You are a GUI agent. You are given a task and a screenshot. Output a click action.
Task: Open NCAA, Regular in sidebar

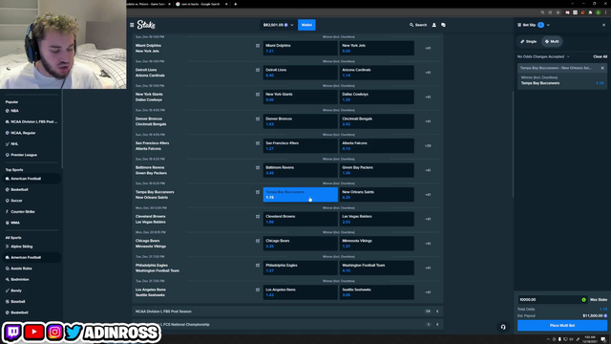pyautogui.click(x=23, y=133)
